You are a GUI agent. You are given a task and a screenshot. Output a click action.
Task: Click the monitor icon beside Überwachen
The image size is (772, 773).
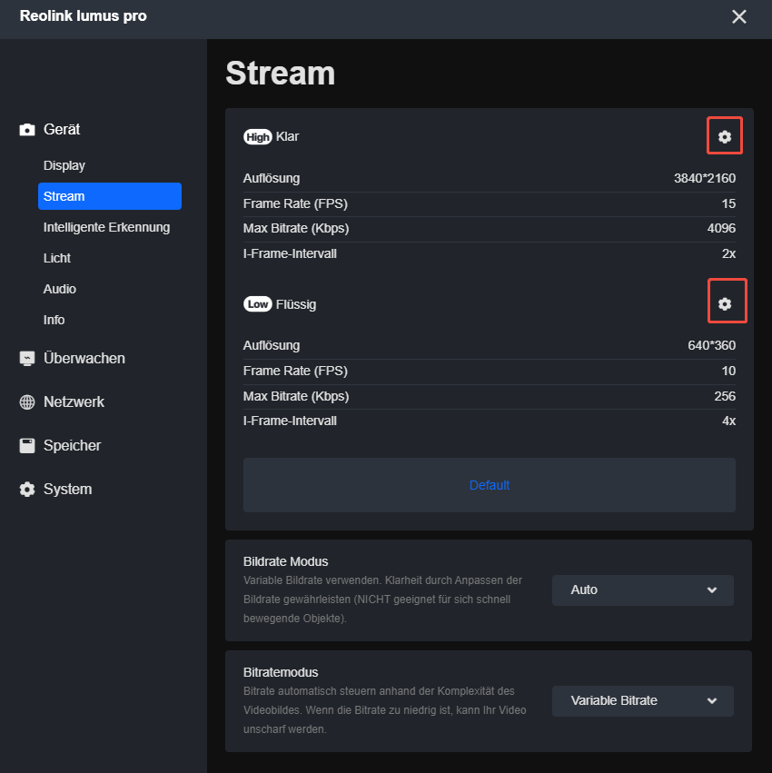pos(27,359)
